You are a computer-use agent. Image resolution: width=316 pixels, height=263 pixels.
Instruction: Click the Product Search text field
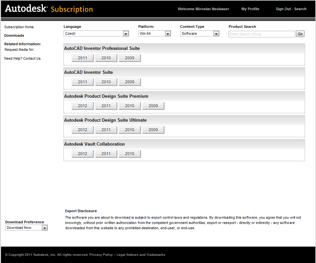click(x=262, y=34)
